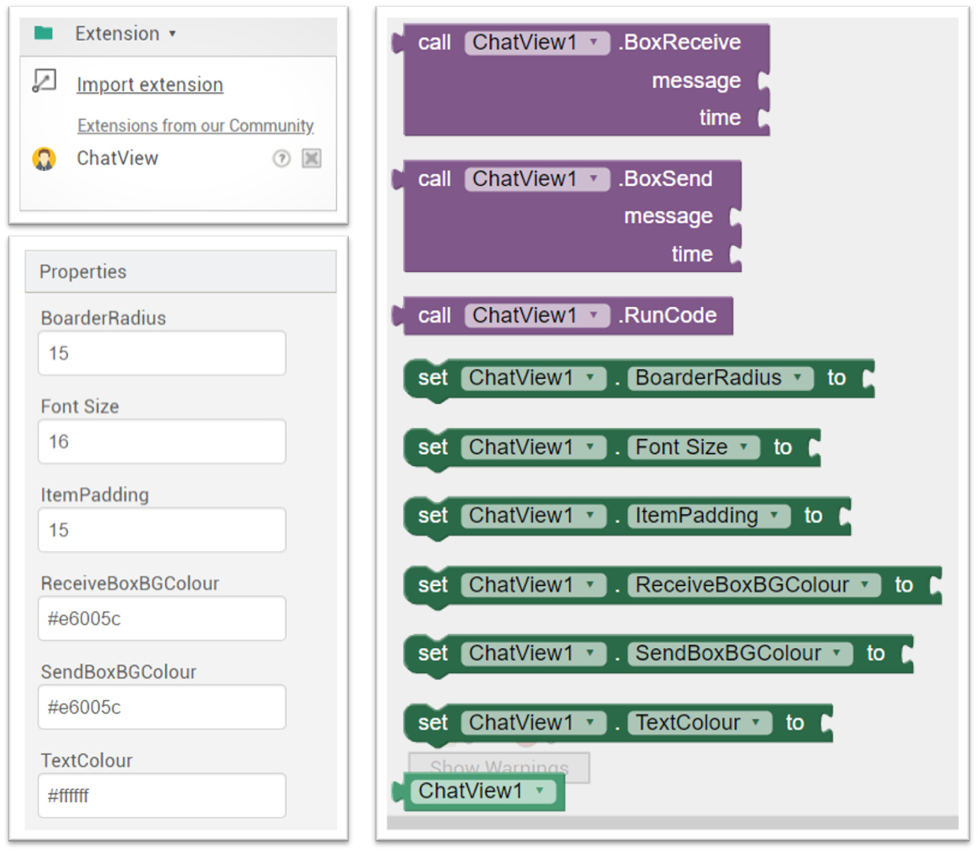Open Import extension link
This screenshot has width=978, height=852.
click(x=150, y=85)
